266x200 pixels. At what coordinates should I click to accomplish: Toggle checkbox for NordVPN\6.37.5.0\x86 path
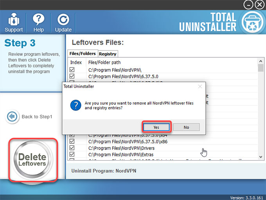(x=72, y=141)
